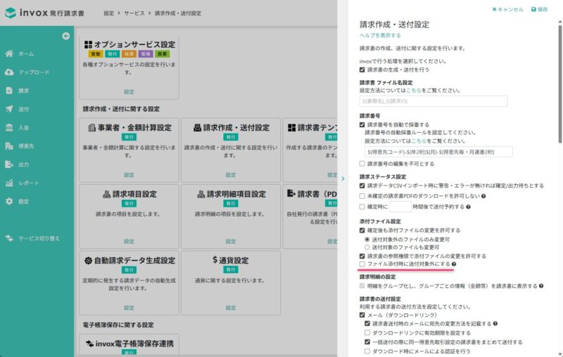Collapse sidebar with the back-arrow icon
The height and width of the screenshot is (357, 563).
click(65, 36)
